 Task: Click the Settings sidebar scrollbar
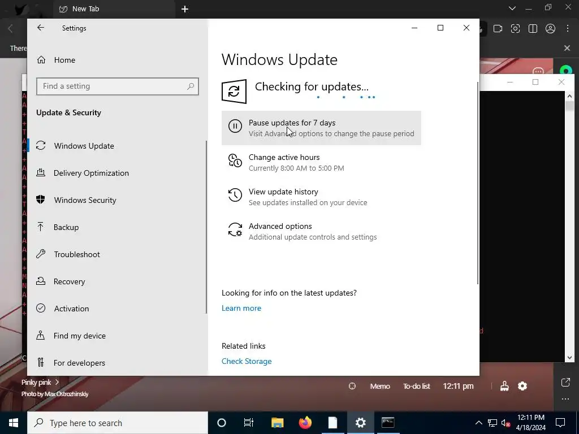pyautogui.click(x=206, y=227)
